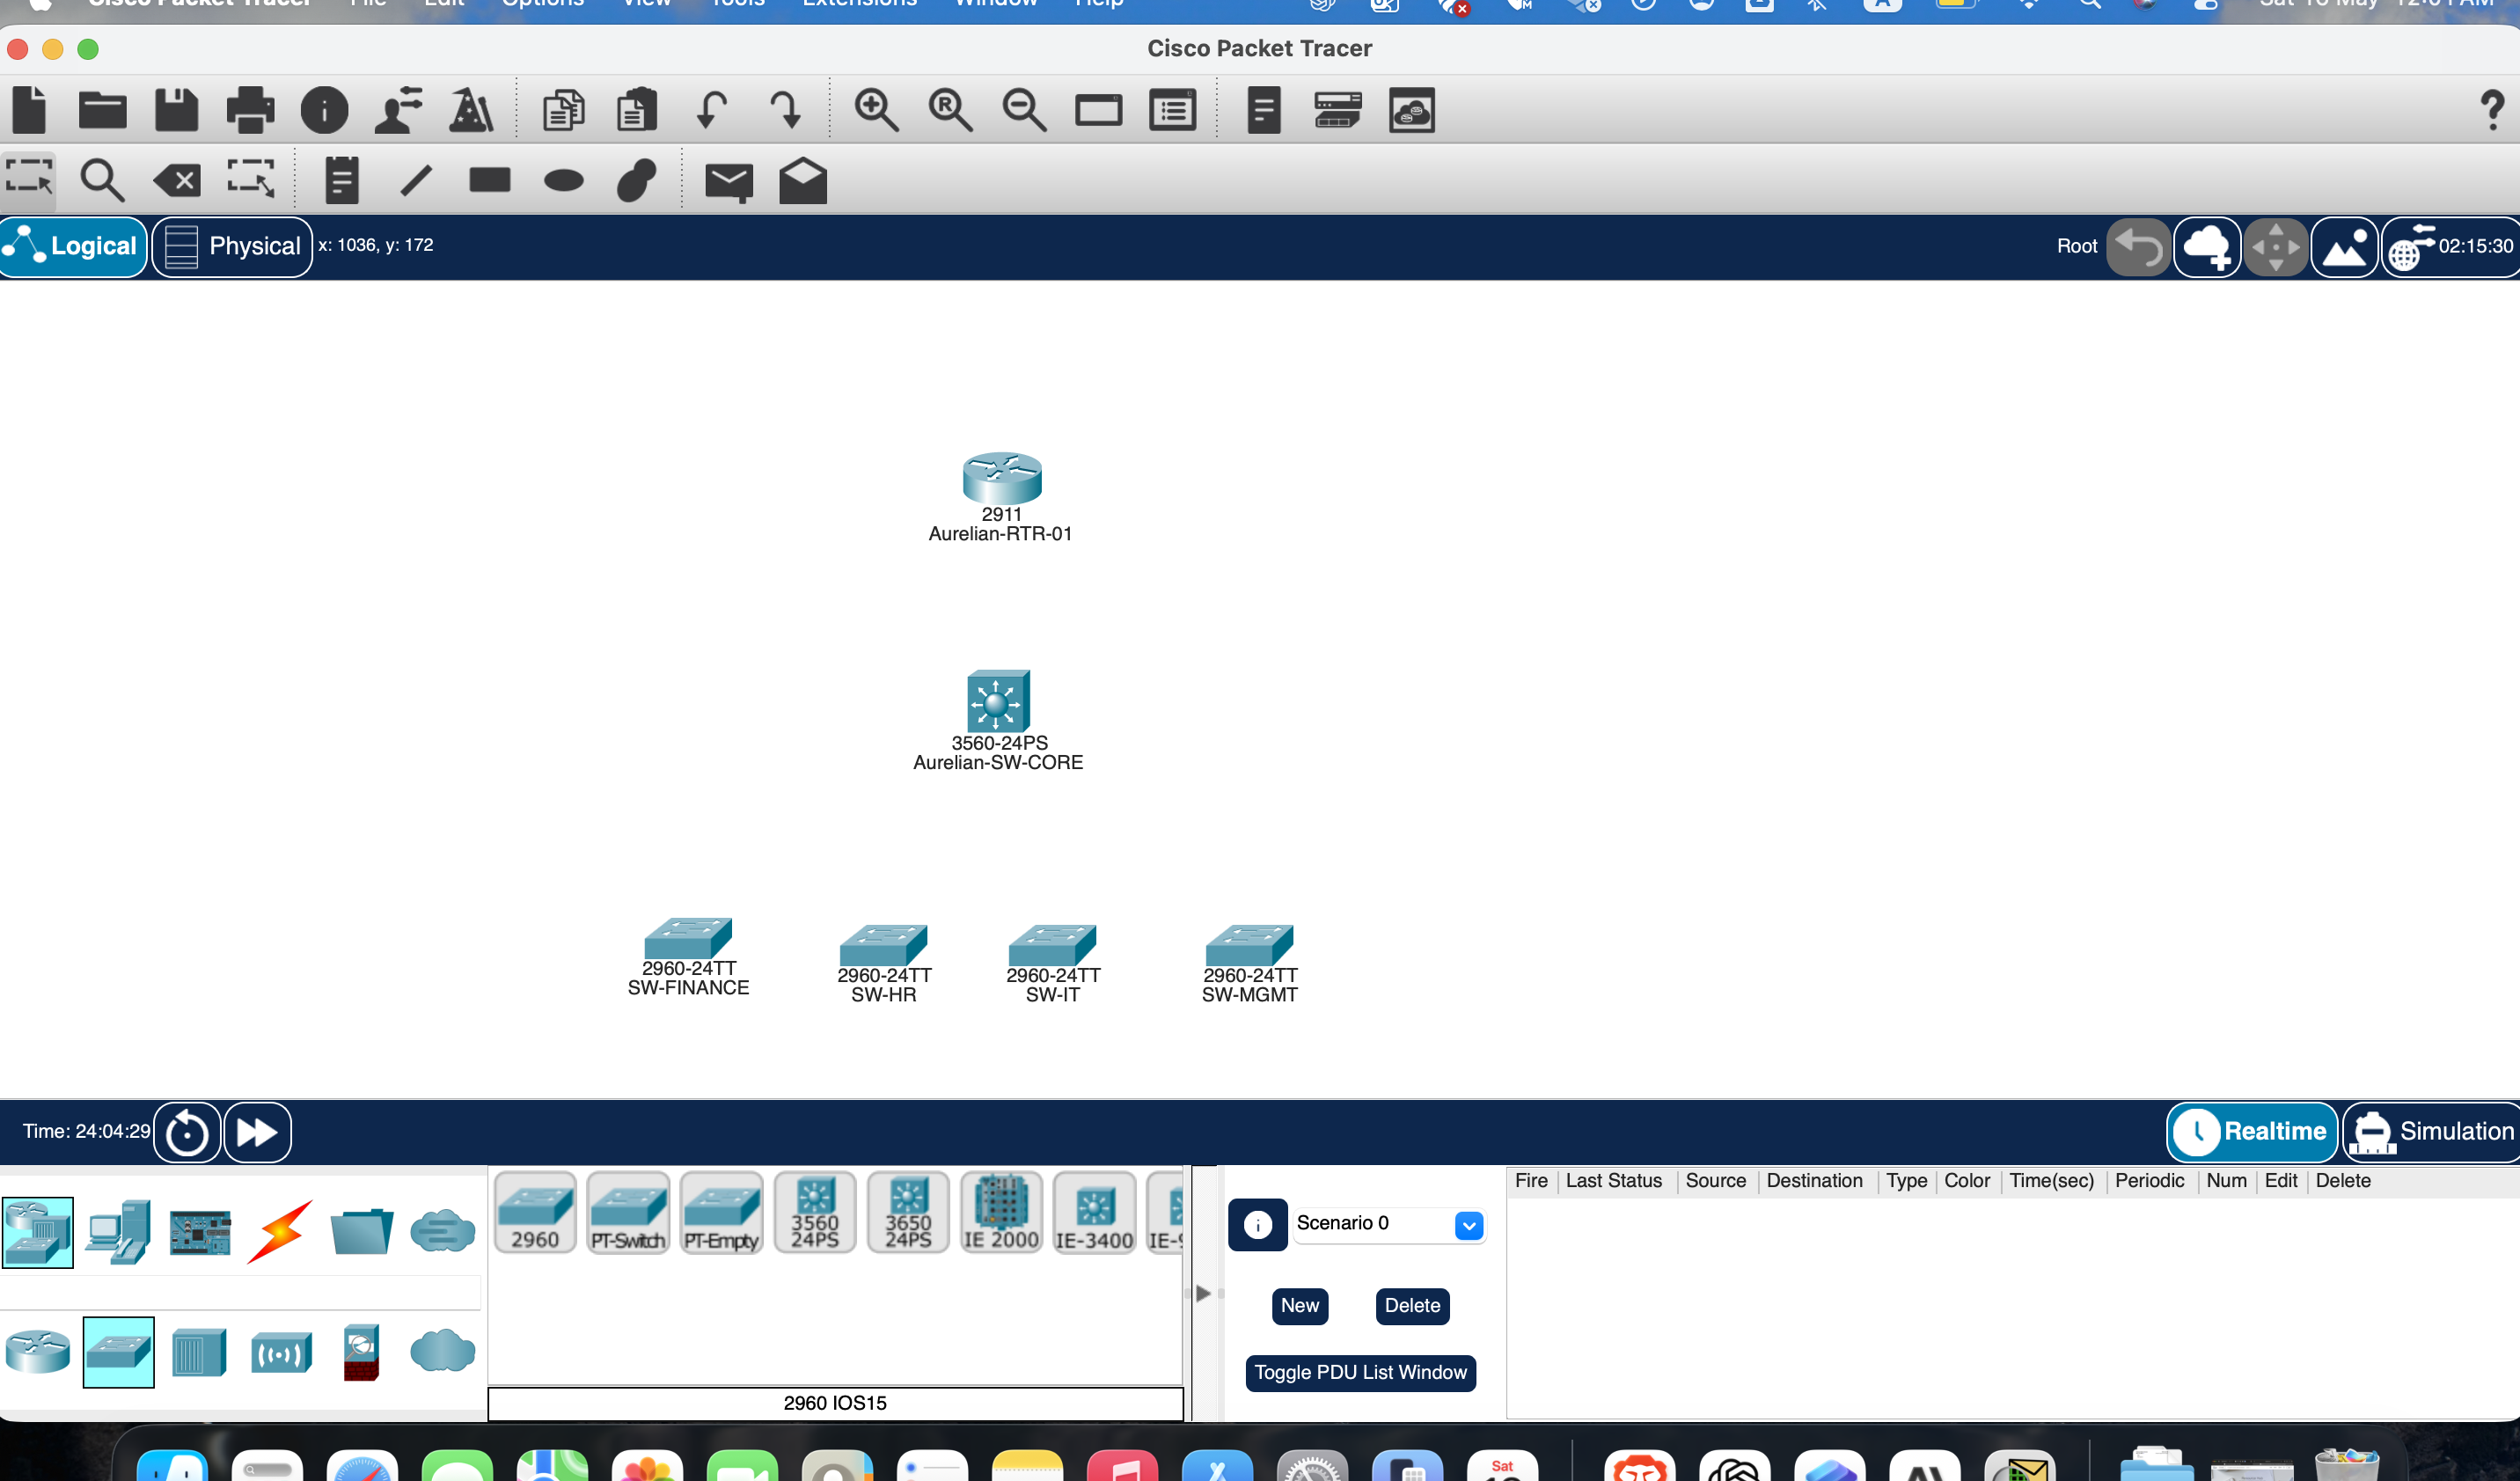Click Toggle PDU List Window button
This screenshot has height=1481, width=2520.
(x=1360, y=1372)
